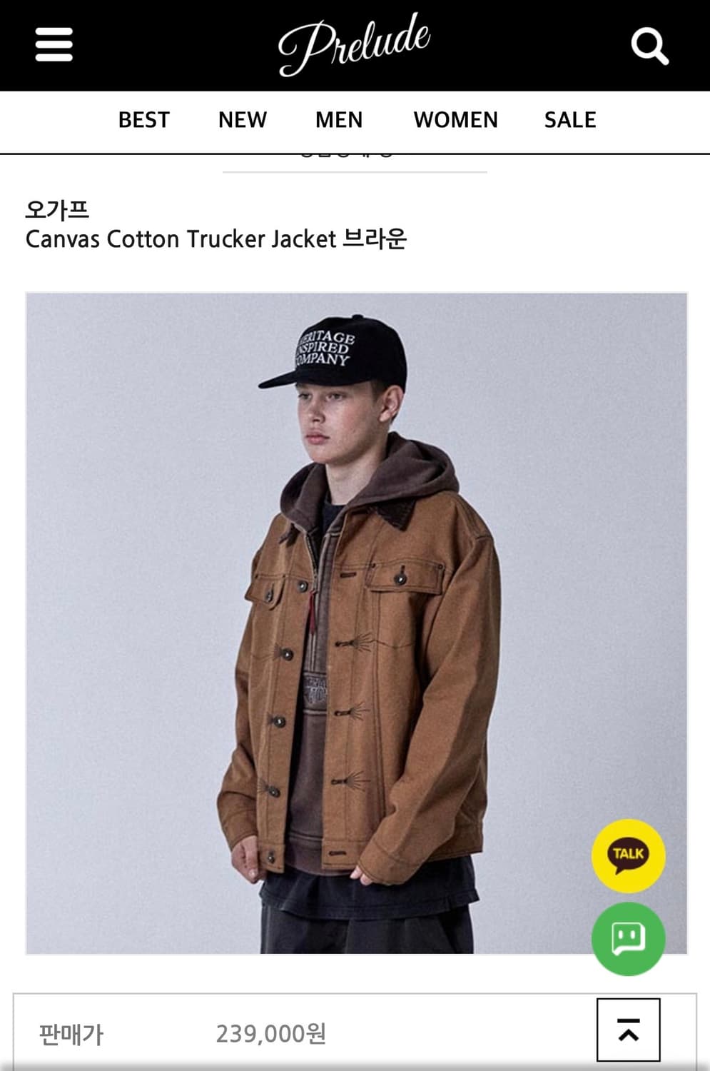This screenshot has width=710, height=1071.
Task: Open the NEW category tab
Action: coord(243,120)
